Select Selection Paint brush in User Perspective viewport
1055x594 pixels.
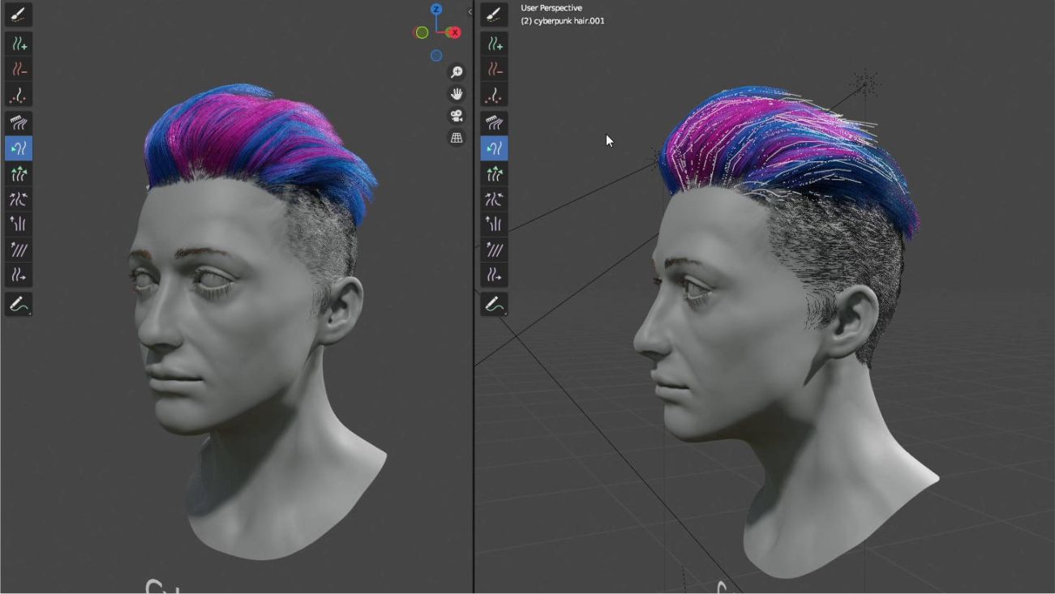pyautogui.click(x=495, y=14)
